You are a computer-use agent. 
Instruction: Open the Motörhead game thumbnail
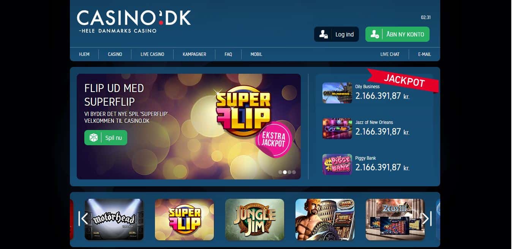pos(114,219)
